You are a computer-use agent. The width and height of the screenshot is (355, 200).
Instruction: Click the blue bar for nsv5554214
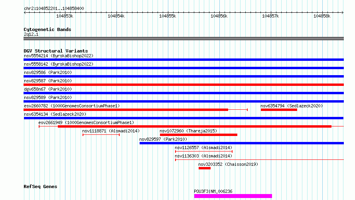(183, 60)
